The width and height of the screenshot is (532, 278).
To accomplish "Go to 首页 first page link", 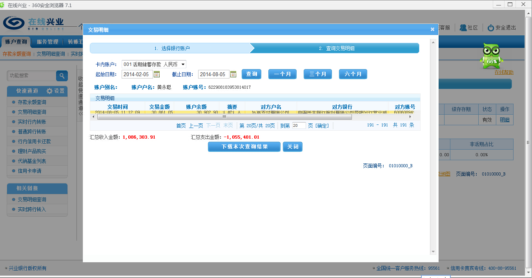I will (181, 126).
